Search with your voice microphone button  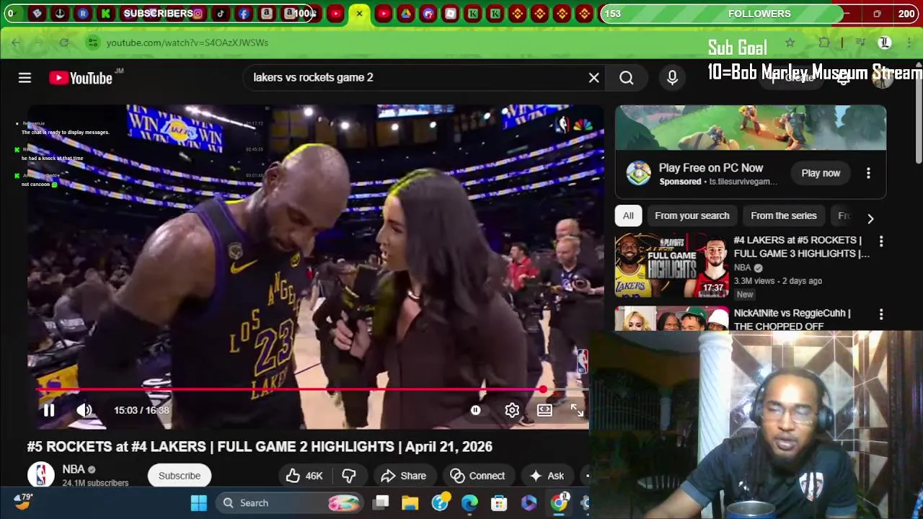click(672, 78)
